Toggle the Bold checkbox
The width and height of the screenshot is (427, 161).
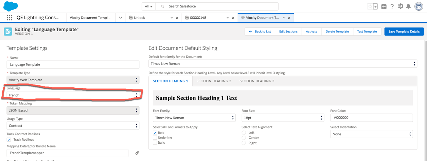pos(155,133)
